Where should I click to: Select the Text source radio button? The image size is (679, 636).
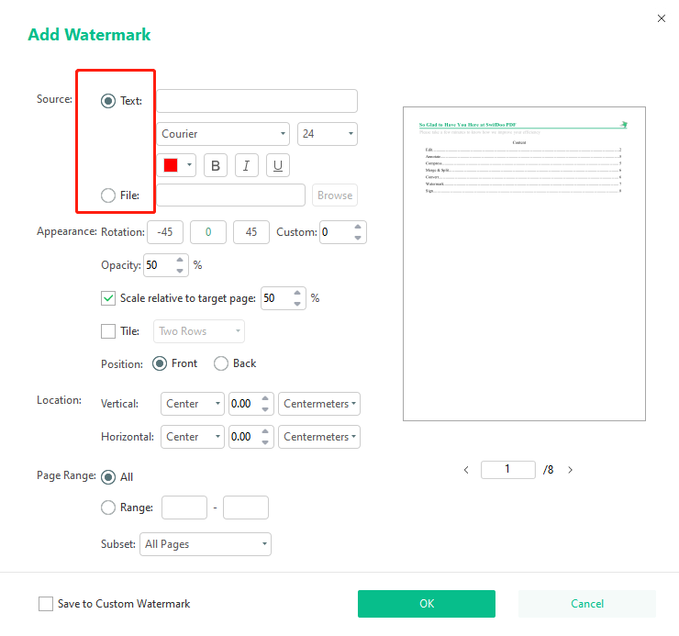click(x=108, y=101)
